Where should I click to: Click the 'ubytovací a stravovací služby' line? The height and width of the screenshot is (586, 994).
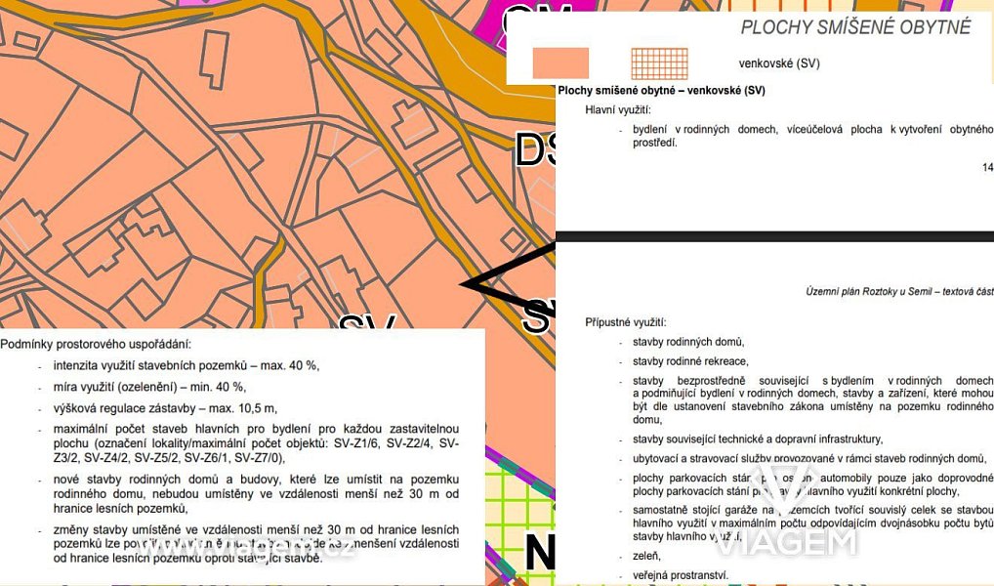click(810, 458)
